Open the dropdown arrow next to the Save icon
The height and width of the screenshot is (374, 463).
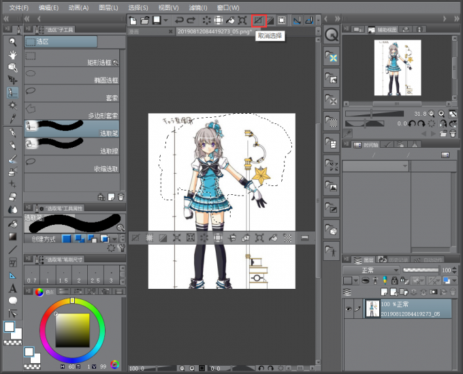click(x=166, y=20)
